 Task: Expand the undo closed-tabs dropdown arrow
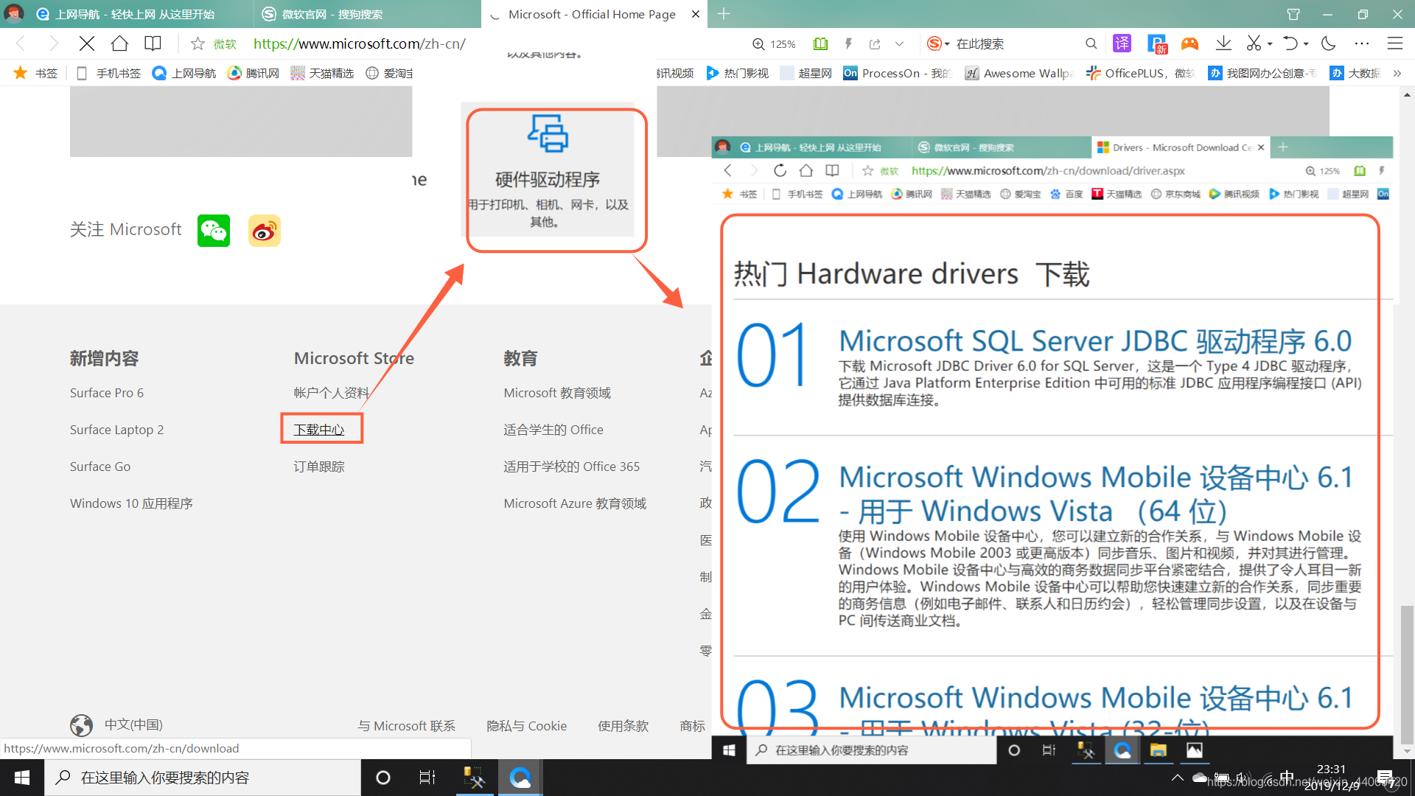click(x=1306, y=44)
